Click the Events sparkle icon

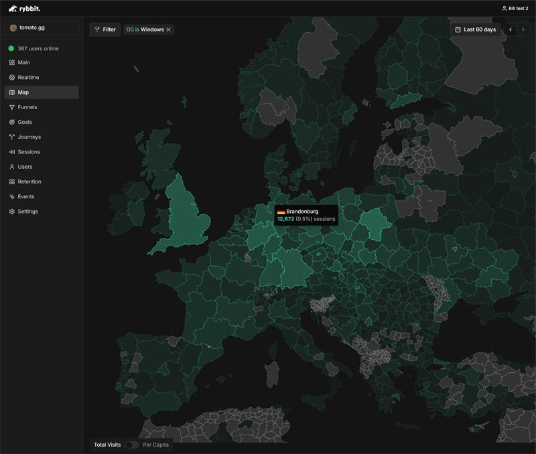pyautogui.click(x=12, y=196)
